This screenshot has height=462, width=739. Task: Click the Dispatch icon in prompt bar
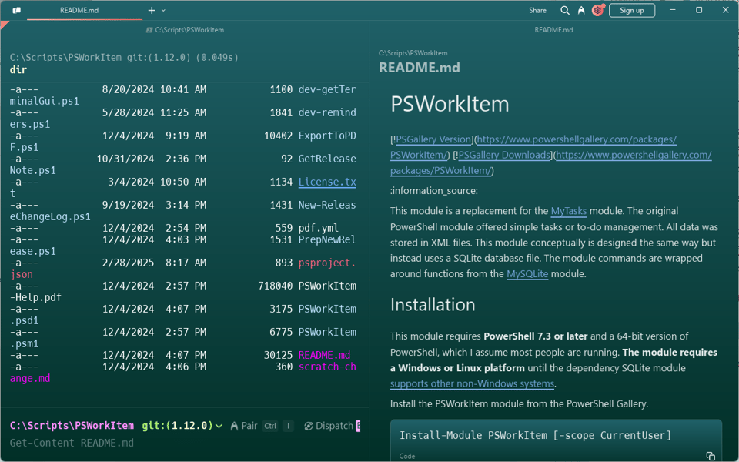point(309,426)
